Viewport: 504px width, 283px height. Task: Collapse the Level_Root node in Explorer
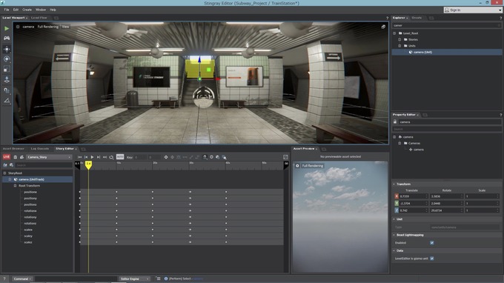tap(394, 33)
